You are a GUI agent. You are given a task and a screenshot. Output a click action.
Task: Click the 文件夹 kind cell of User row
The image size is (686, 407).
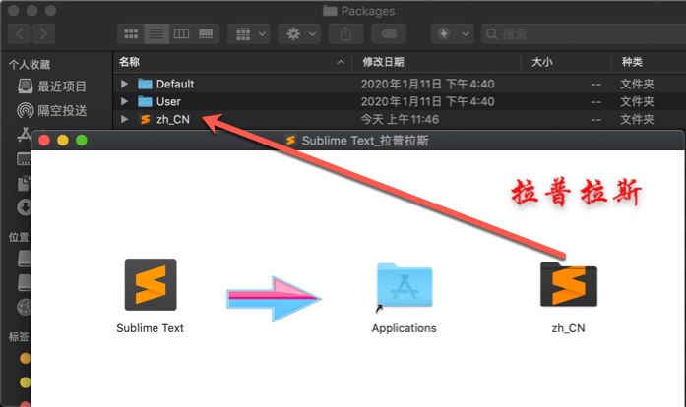637,101
